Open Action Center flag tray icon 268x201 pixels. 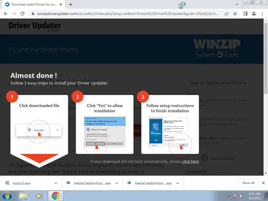click(235, 196)
